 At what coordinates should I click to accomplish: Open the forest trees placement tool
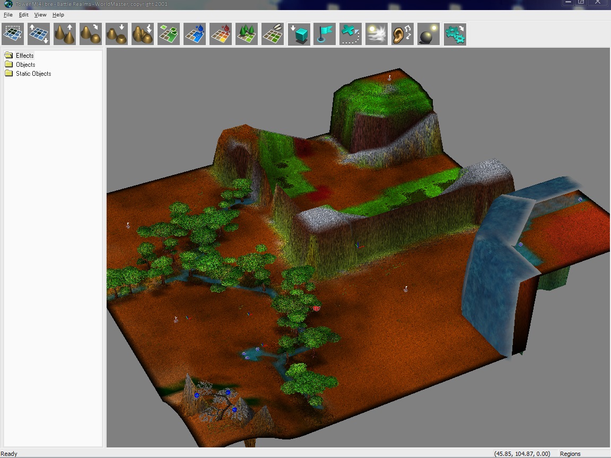(247, 34)
